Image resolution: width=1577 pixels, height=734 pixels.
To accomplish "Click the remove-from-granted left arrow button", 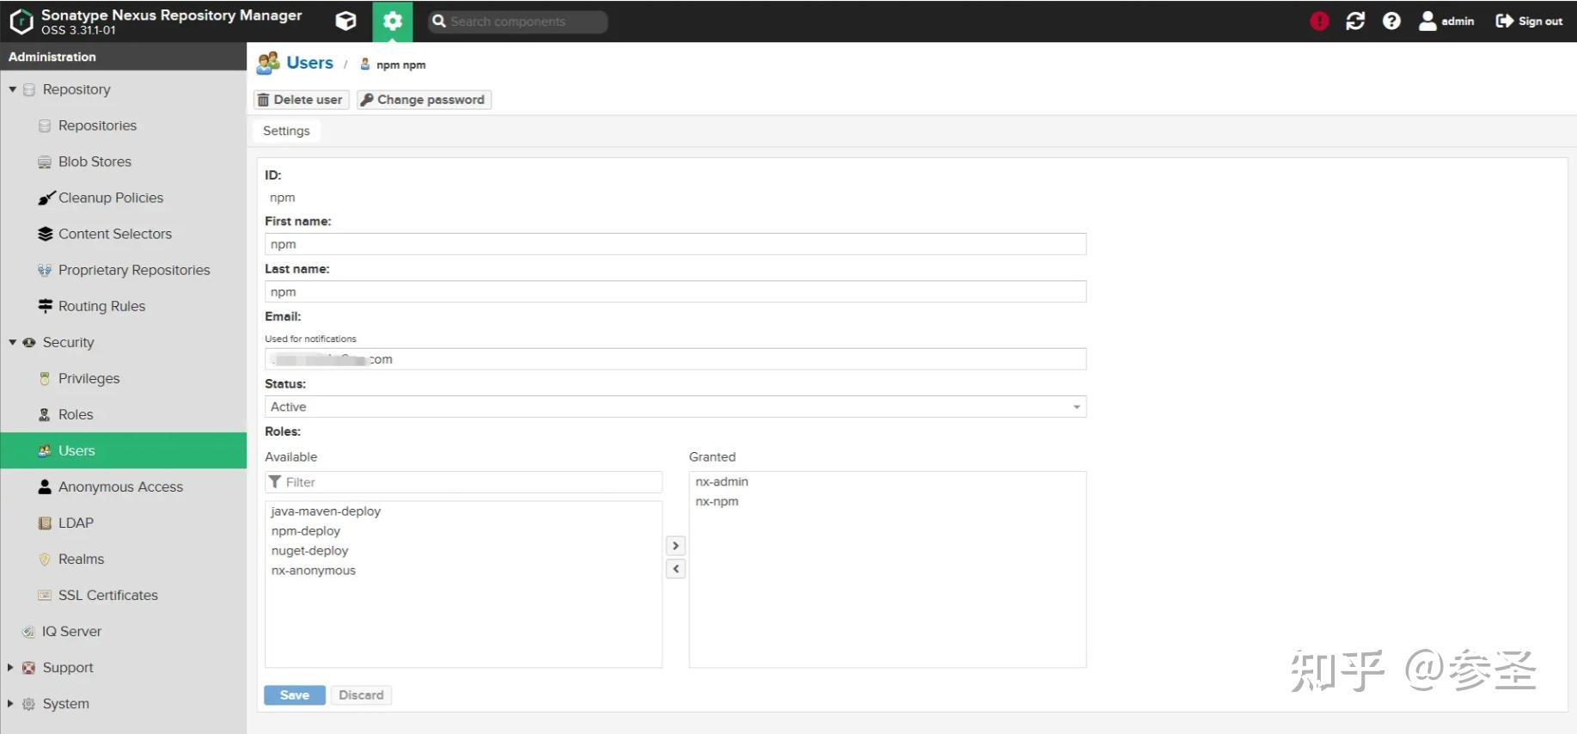I will (x=675, y=569).
